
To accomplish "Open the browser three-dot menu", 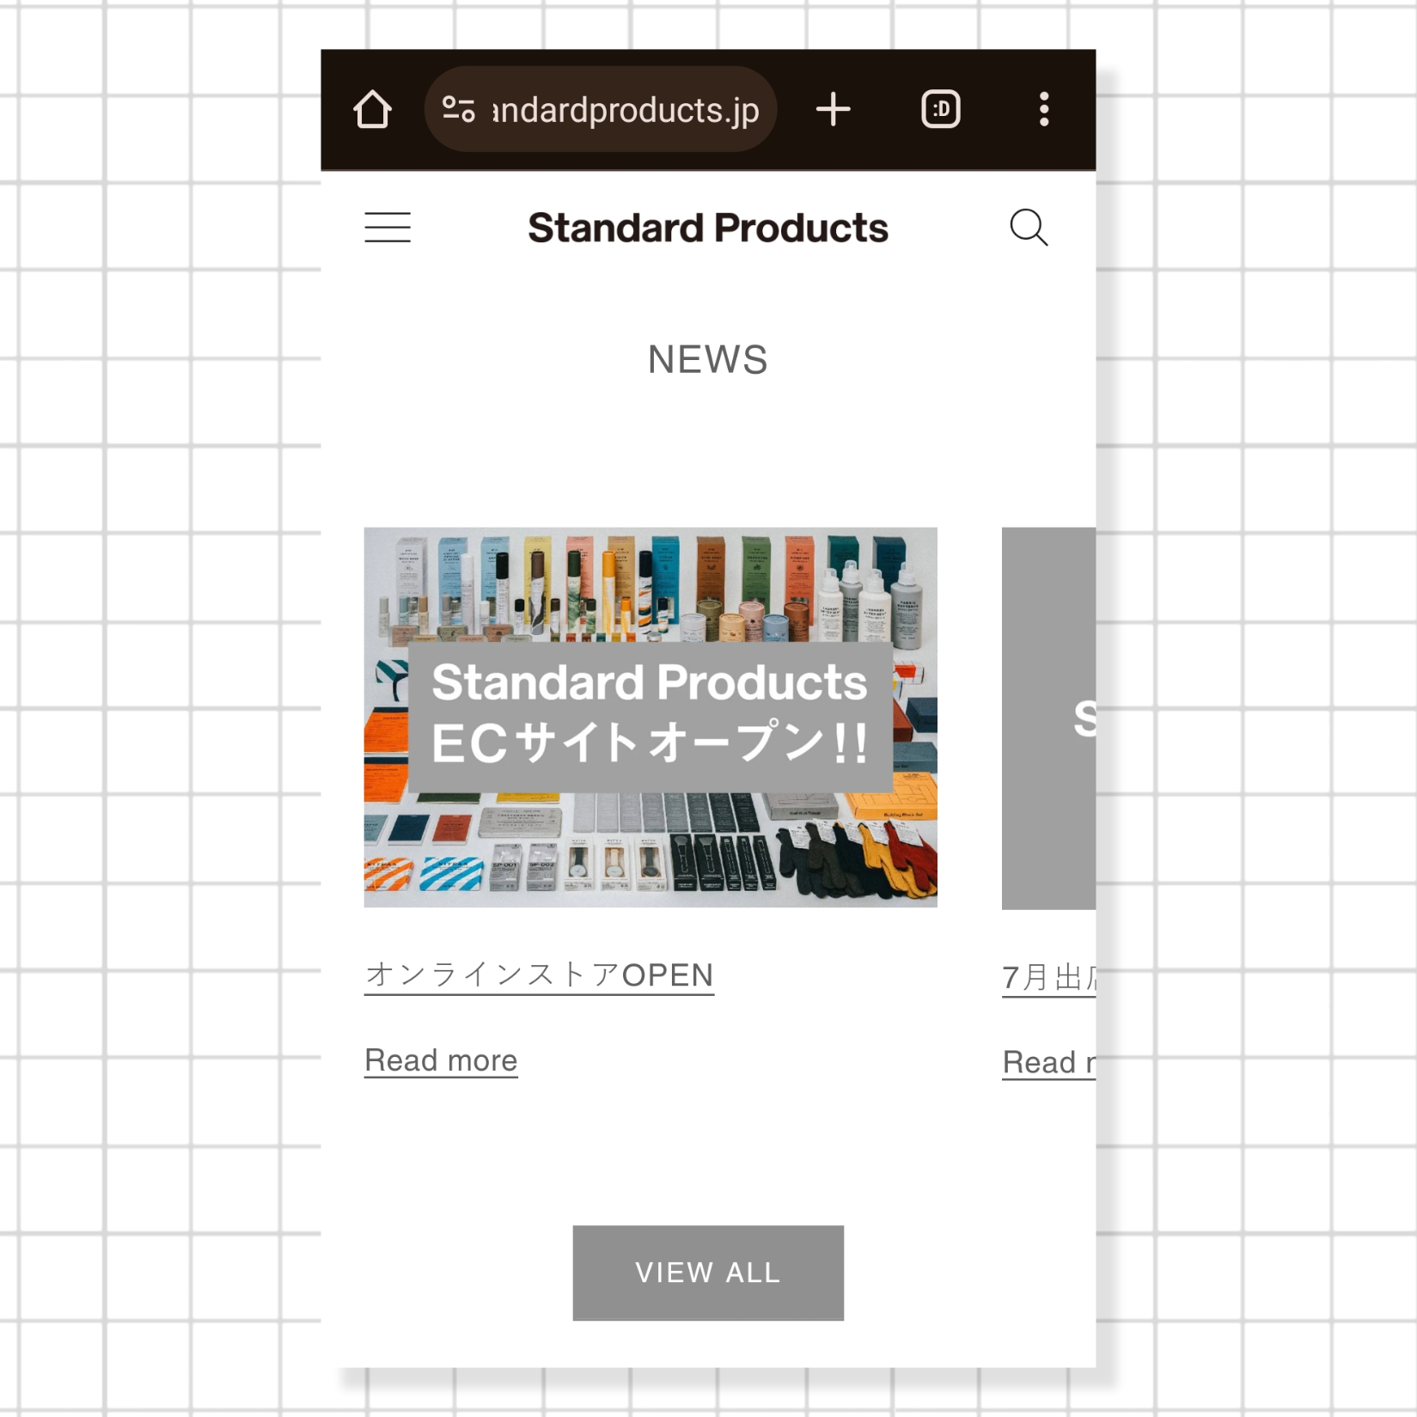I will click(x=1044, y=110).
